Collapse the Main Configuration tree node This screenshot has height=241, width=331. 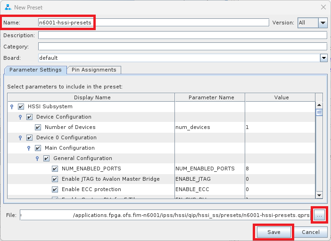coord(29,148)
